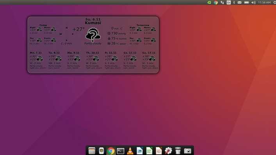The height and width of the screenshot is (155, 276).
Task: Click the Tomorrow forecast heading
Action: point(143,25)
